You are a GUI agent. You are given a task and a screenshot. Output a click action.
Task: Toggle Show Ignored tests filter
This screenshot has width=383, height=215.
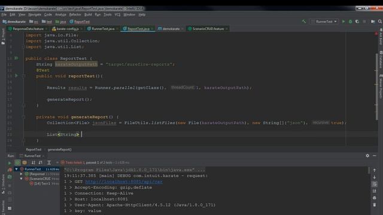(25, 162)
